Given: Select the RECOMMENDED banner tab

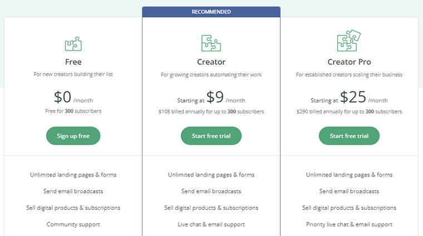Looking at the screenshot, I should (211, 12).
